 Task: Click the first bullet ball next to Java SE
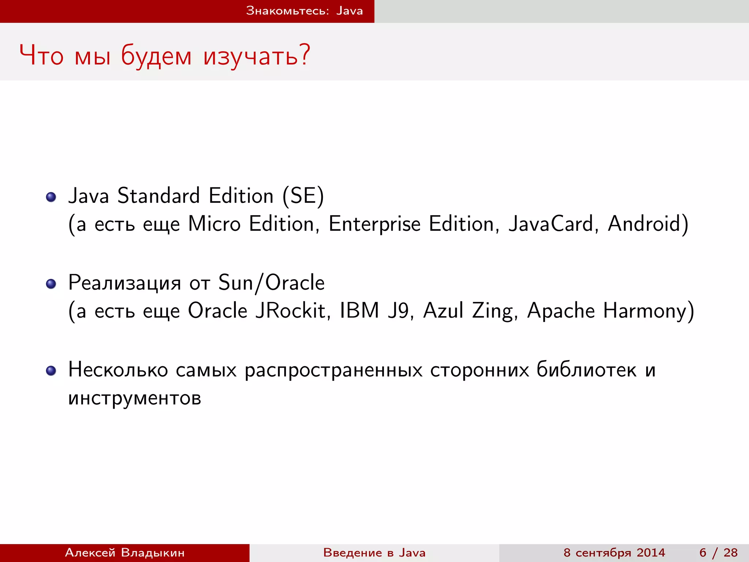pos(51,197)
